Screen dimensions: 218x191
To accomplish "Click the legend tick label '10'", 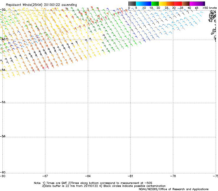I will click(144, 8).
